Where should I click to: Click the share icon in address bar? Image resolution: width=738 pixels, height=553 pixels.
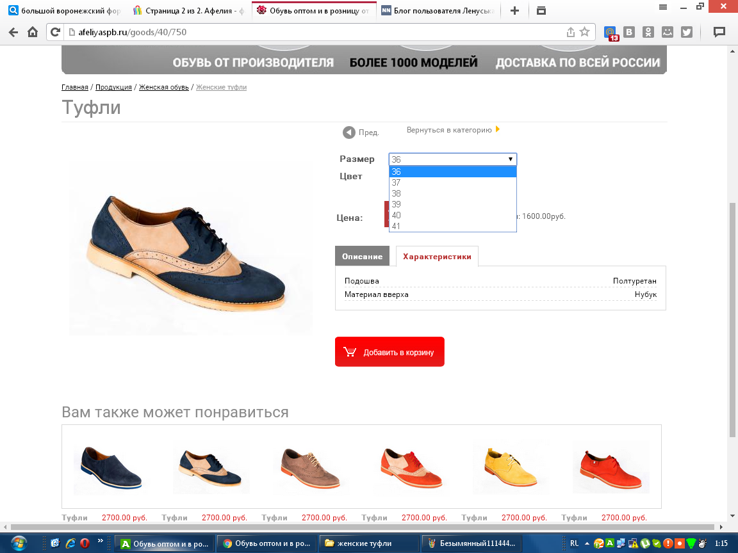click(x=570, y=32)
